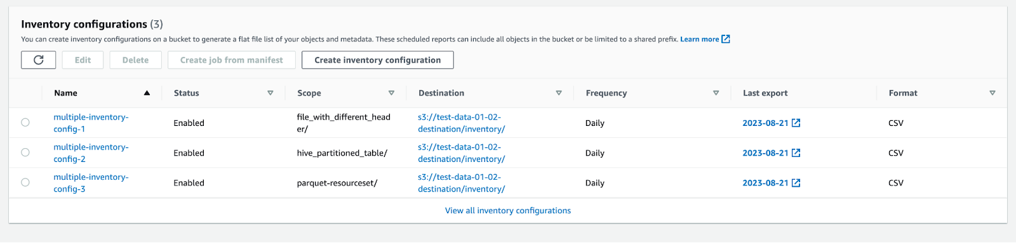The width and height of the screenshot is (1016, 243).
Task: Click the Last export column header
Action: pyautogui.click(x=765, y=93)
